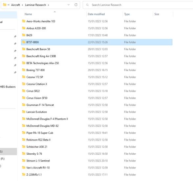The height and width of the screenshot is (181, 193).
Task: Click the Piper PA-18 Super Cub folder icon
Action: (x=24, y=133)
